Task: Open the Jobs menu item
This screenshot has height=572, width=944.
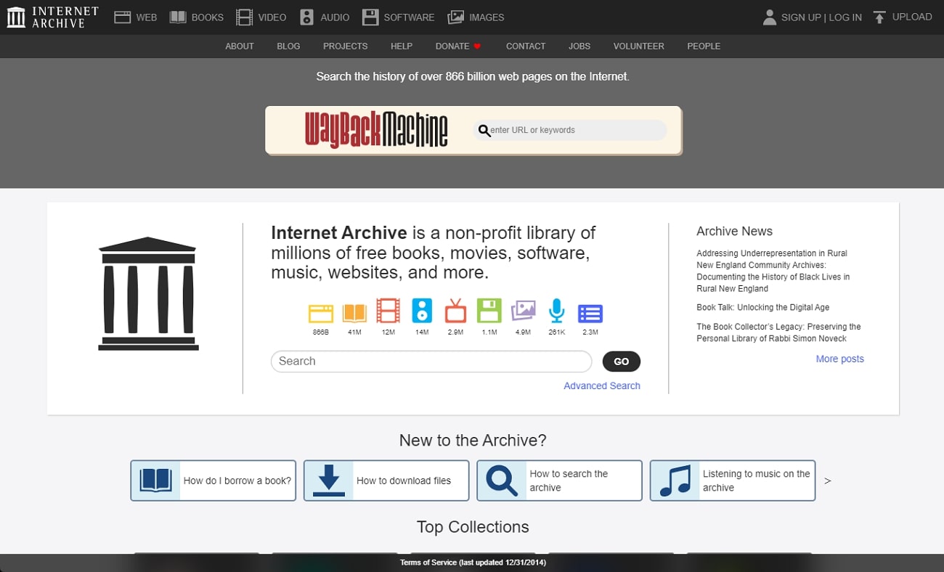Action: coord(579,46)
